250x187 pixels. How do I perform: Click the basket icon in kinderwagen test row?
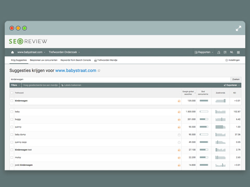pyautogui.click(x=179, y=150)
